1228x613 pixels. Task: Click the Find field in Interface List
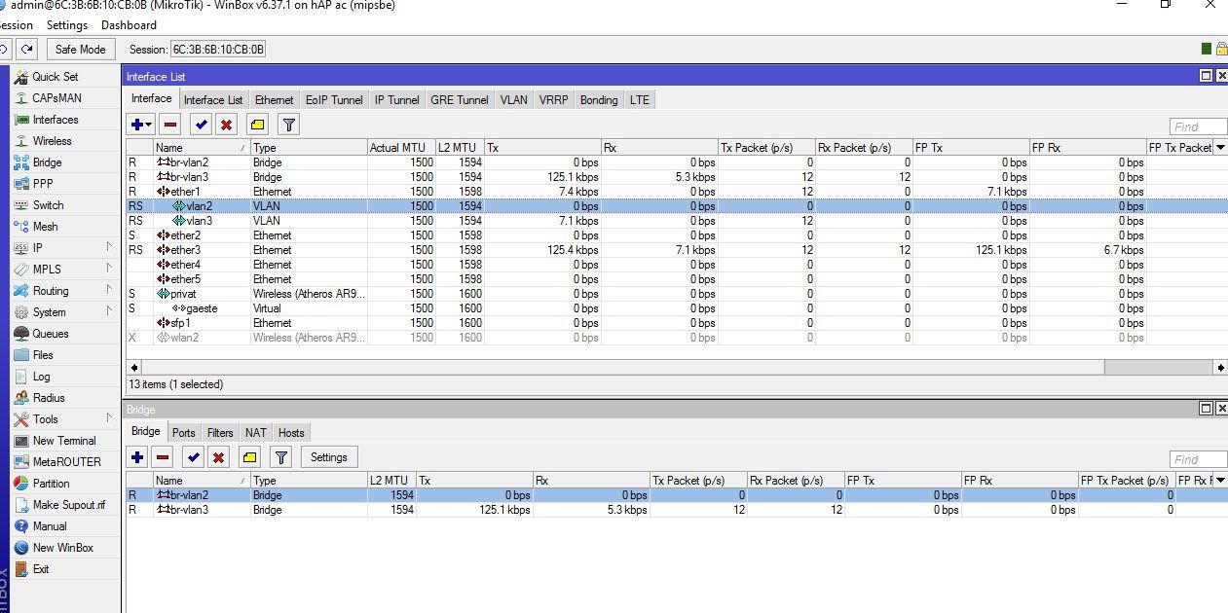1198,126
